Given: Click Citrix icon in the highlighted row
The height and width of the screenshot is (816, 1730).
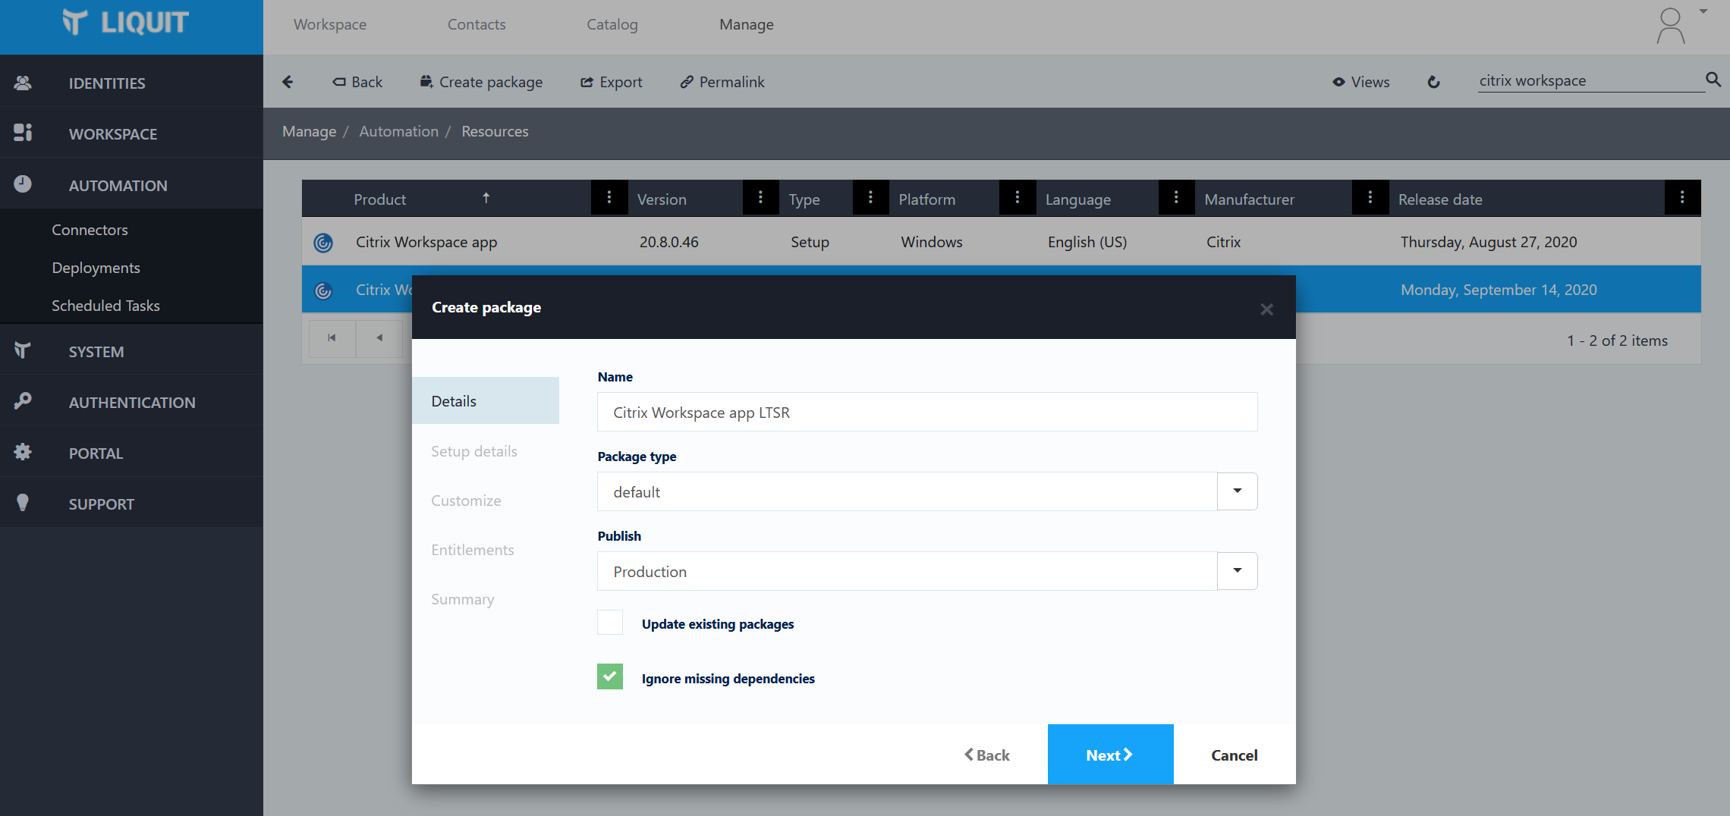Looking at the screenshot, I should point(323,290).
